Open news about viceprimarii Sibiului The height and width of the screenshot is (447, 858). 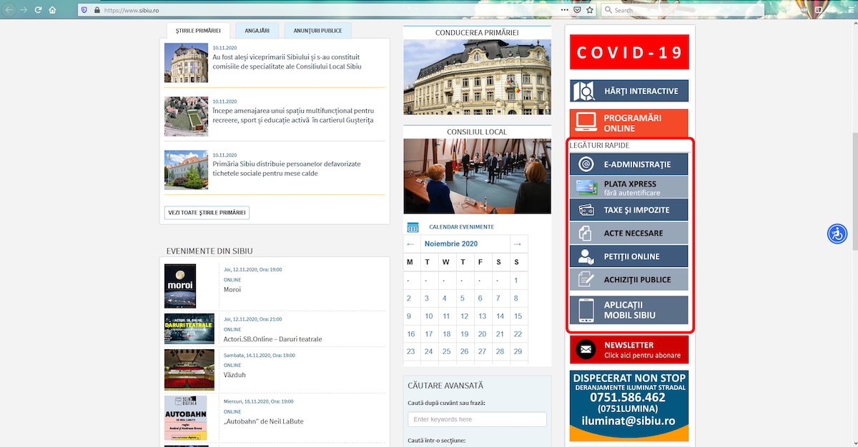pyautogui.click(x=287, y=61)
